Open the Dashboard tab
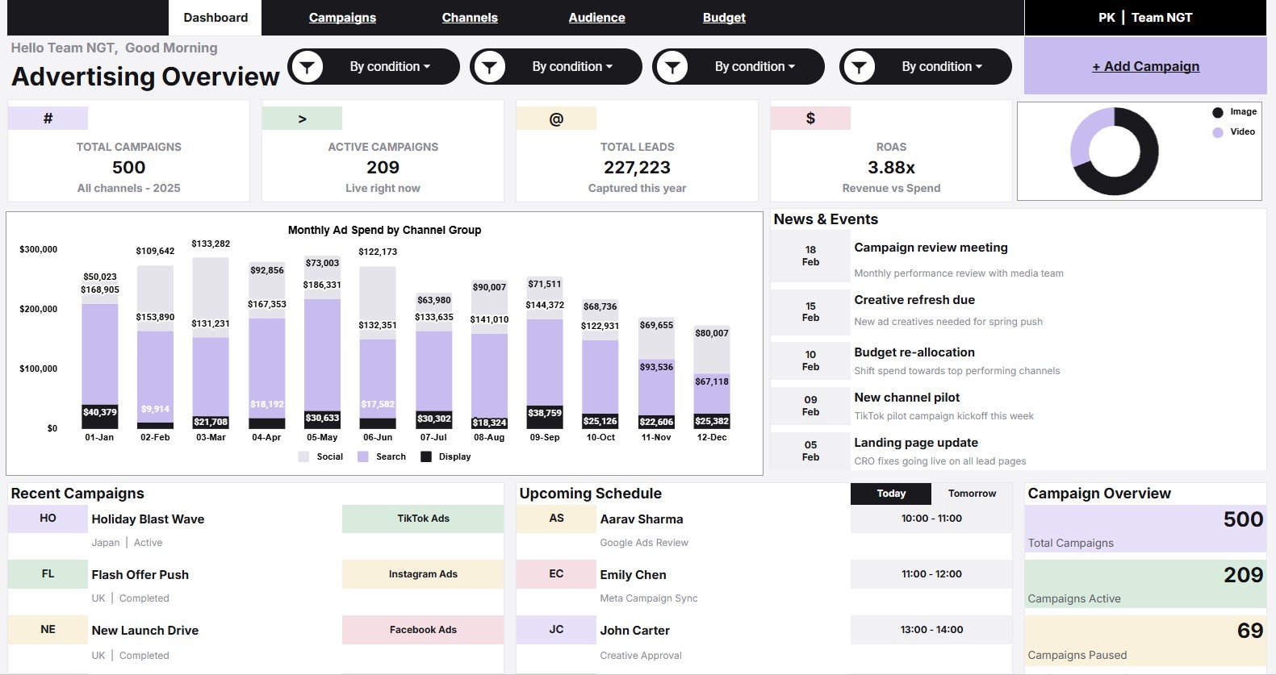 (x=215, y=18)
